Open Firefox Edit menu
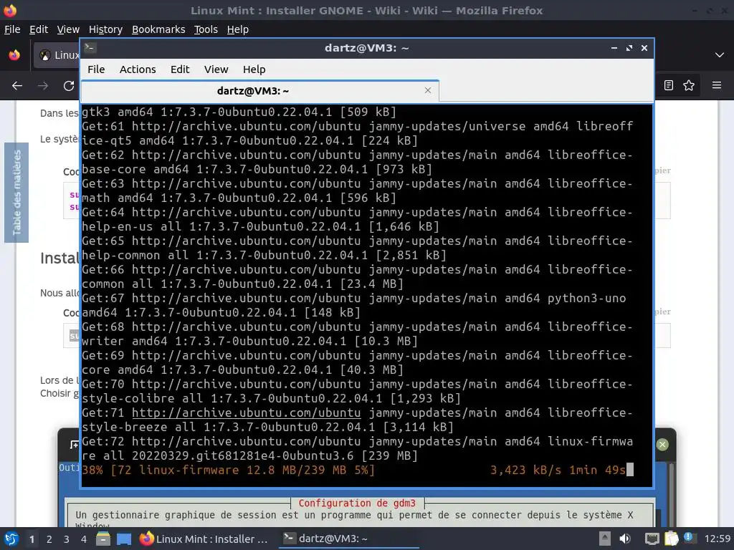 tap(39, 29)
